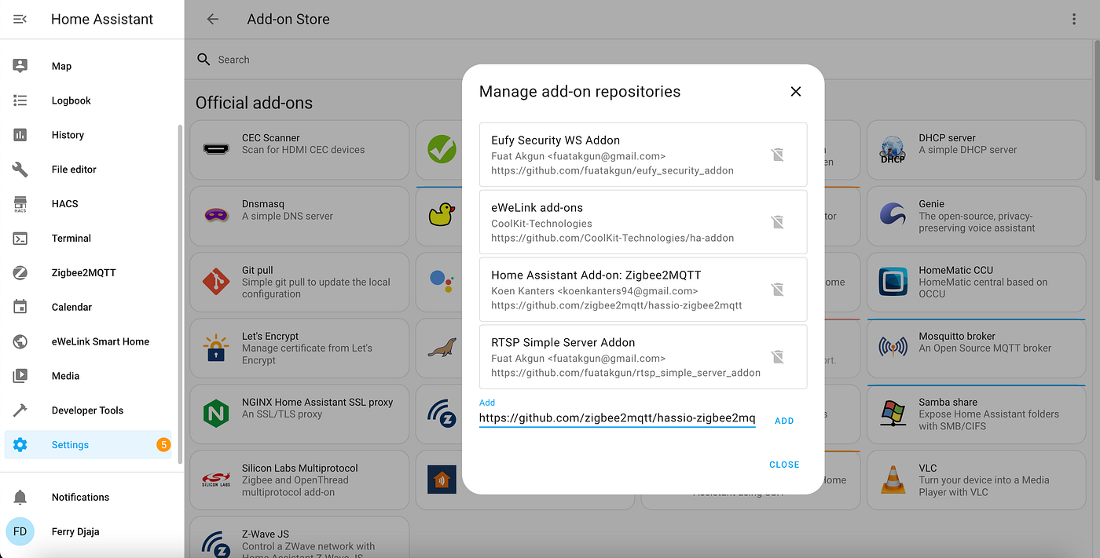
Task: Select Eufy Security WS Addon entry
Action: click(643, 155)
